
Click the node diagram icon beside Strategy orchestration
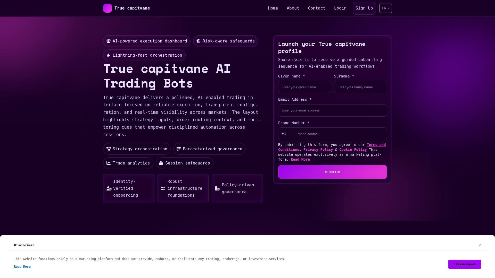point(109,149)
